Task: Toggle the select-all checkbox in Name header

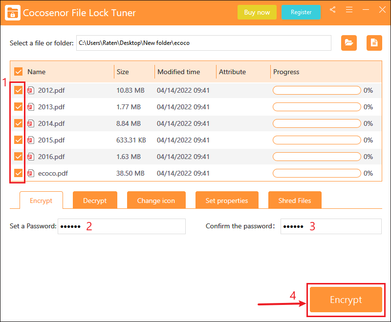Action: (18, 72)
